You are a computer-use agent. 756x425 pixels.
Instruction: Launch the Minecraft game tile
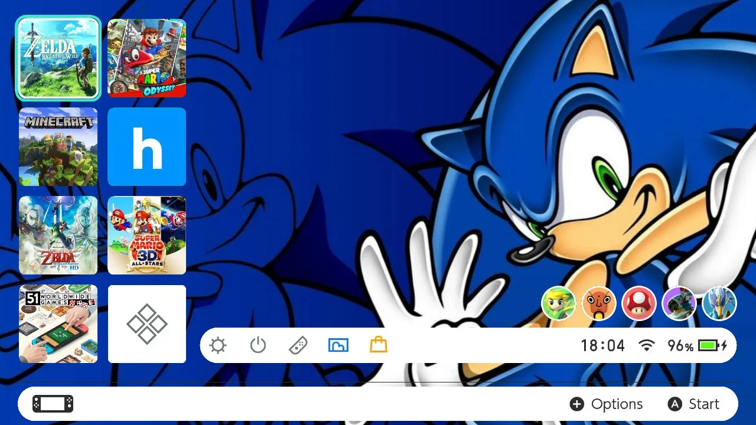point(58,146)
